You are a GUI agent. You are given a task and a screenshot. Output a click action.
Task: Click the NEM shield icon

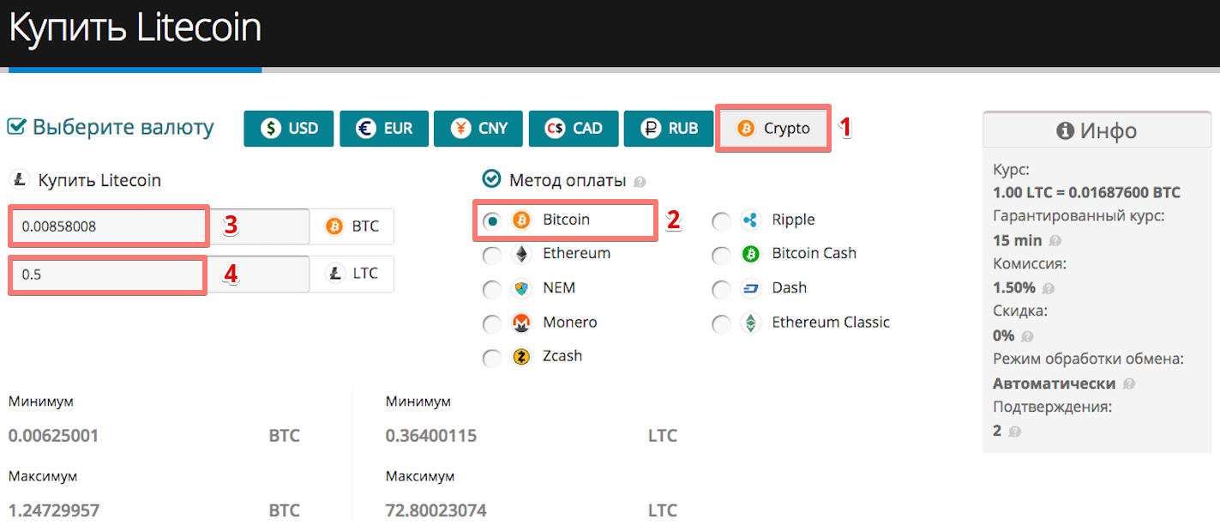[521, 288]
